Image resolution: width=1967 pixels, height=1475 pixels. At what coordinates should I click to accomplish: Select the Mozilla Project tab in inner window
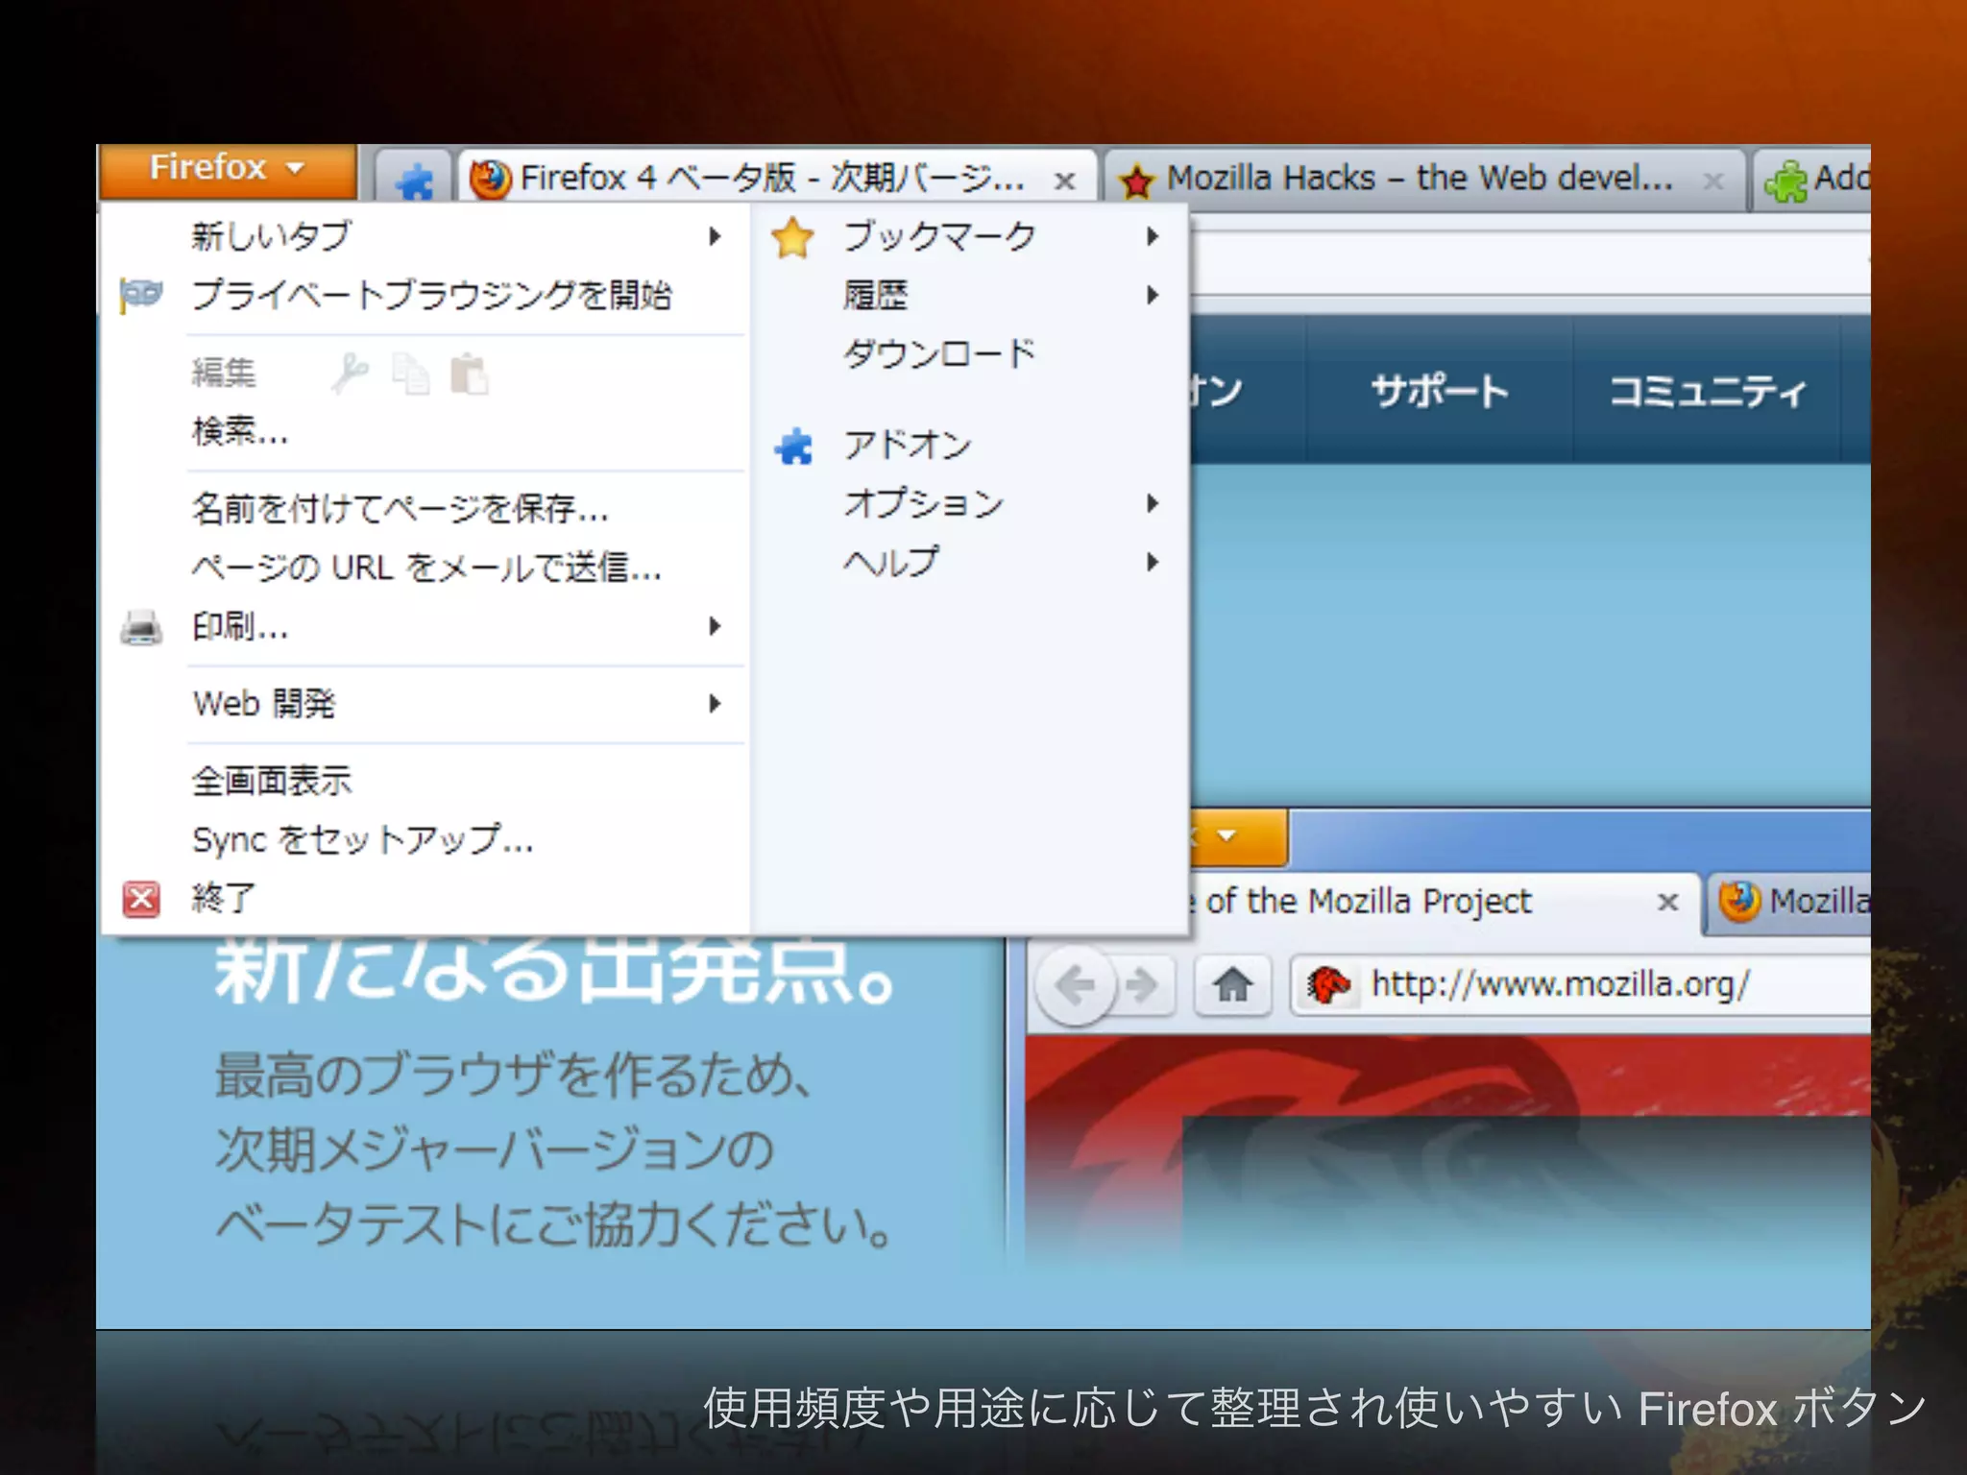1445,903
